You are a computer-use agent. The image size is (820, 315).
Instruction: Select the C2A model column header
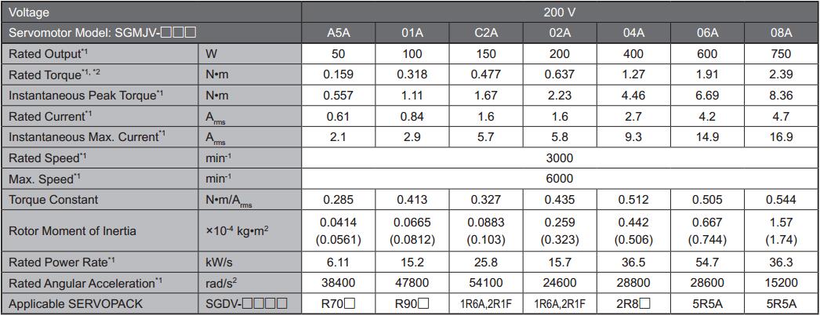pos(486,33)
